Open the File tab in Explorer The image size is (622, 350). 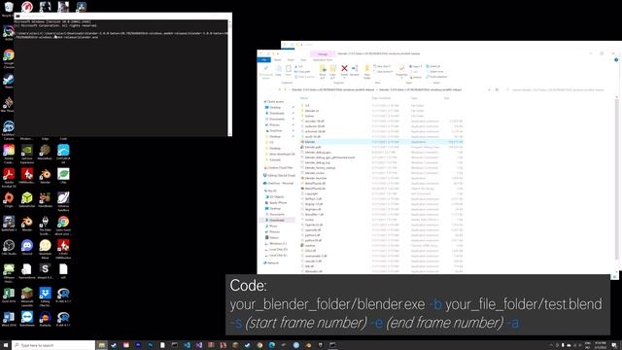263,60
